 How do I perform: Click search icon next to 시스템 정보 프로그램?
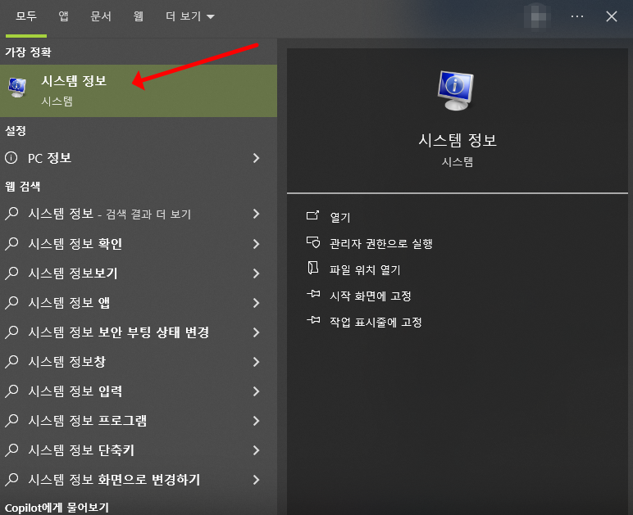coord(11,420)
